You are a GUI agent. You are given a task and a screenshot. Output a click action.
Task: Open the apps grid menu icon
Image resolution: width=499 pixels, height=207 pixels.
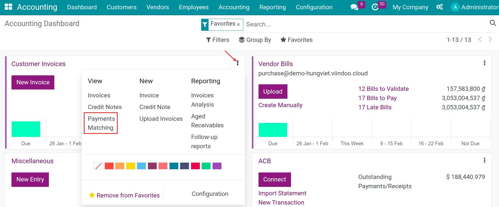pos(8,7)
